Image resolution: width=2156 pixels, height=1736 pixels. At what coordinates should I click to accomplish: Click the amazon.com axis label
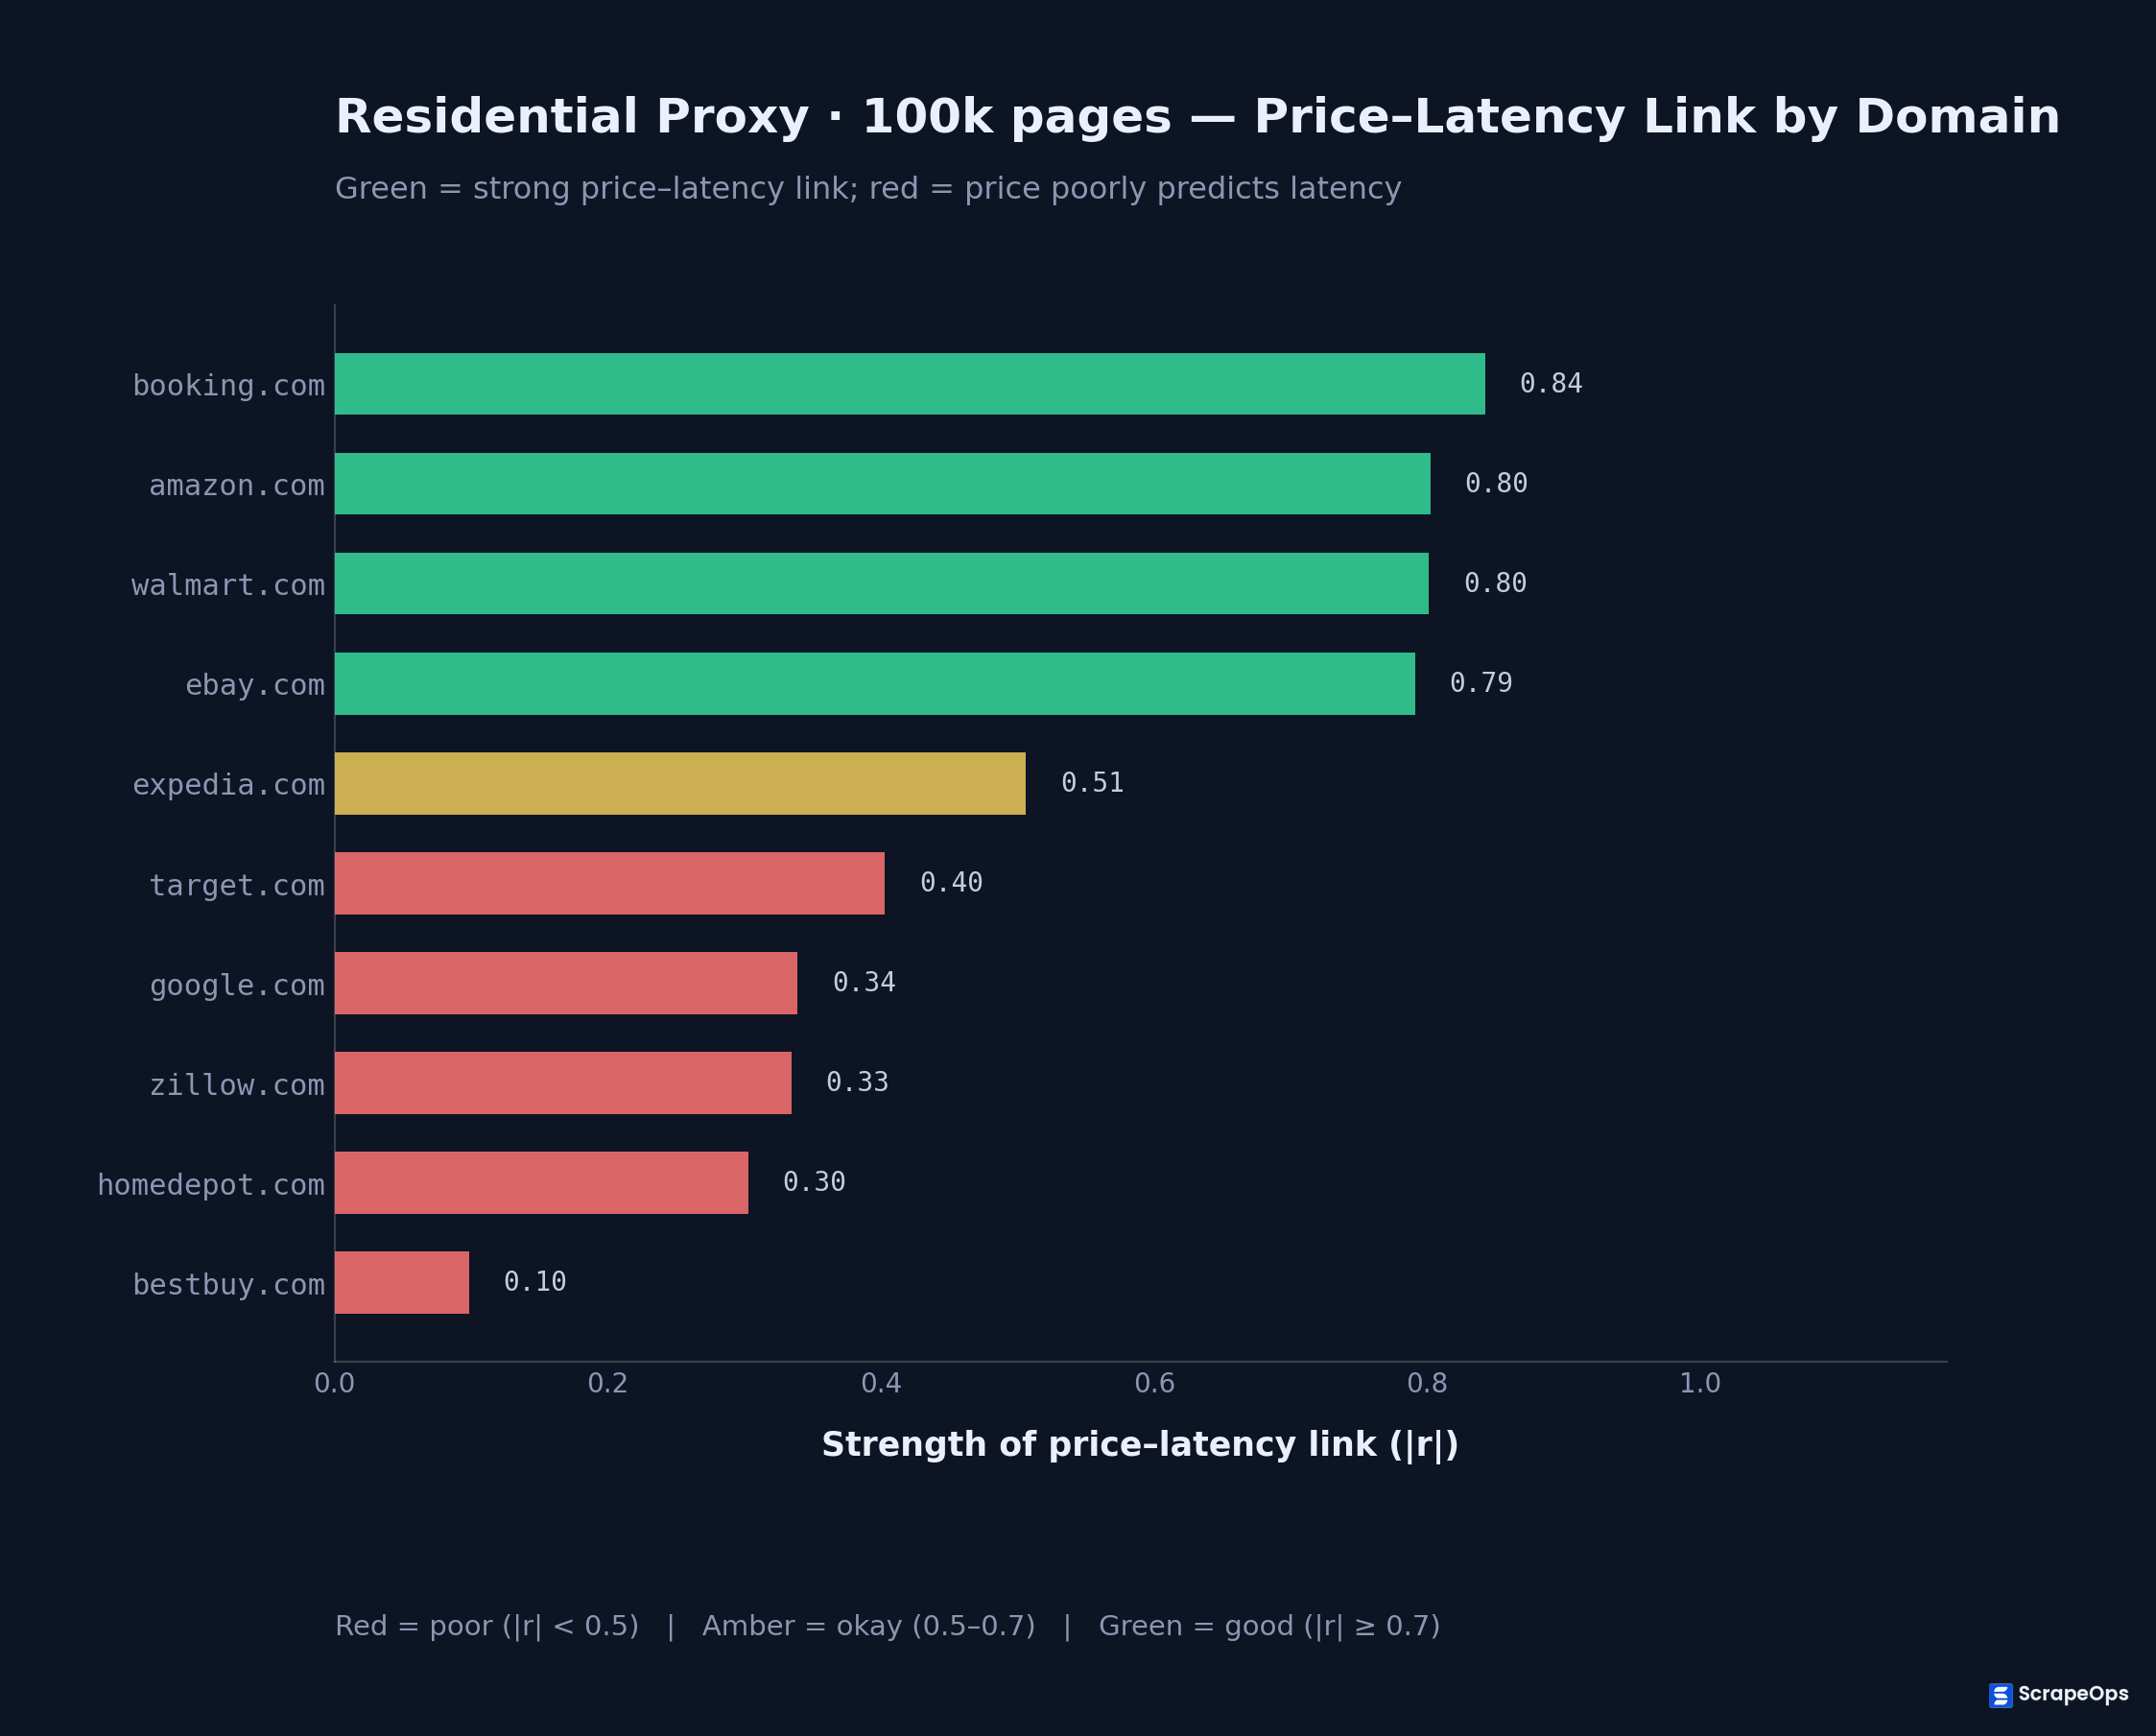(x=237, y=486)
